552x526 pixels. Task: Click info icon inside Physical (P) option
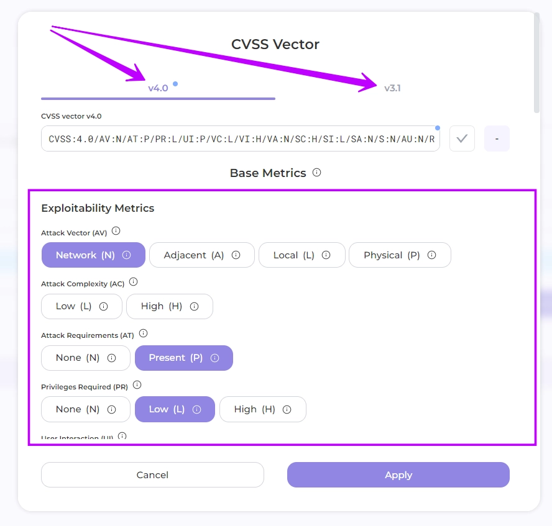click(432, 255)
